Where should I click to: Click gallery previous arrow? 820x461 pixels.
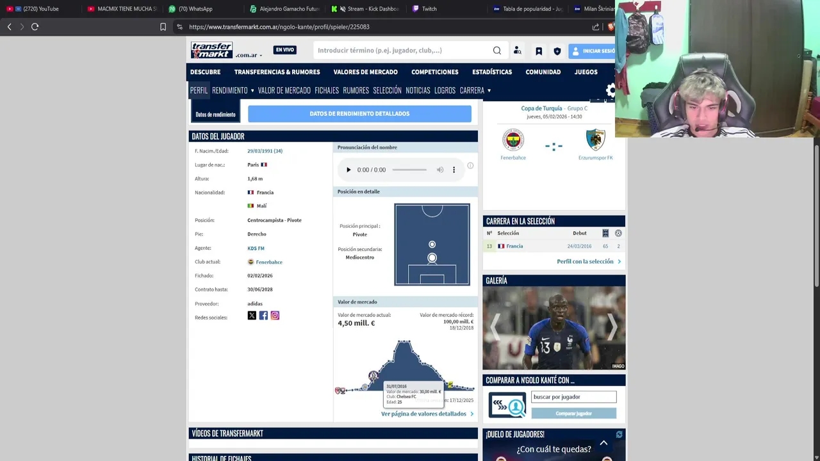495,327
